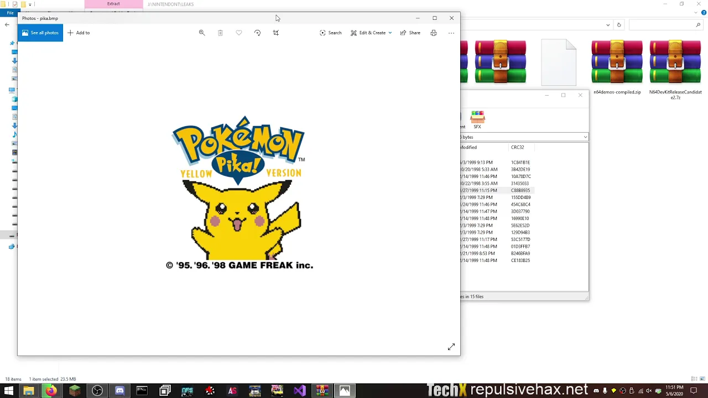Image resolution: width=708 pixels, height=398 pixels.
Task: Open the File tab in Explorer
Action: tap(10, 13)
